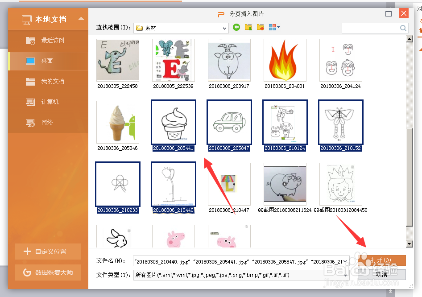Select queen drawing QQ截图20180312084450
422x297 pixels.
[340, 184]
